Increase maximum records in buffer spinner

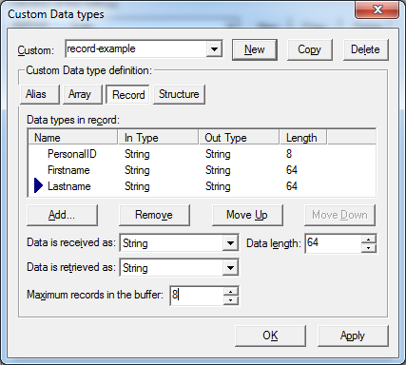(231, 292)
